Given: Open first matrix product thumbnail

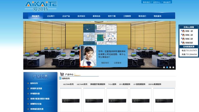Looking at the screenshot, I should [x=71, y=101].
